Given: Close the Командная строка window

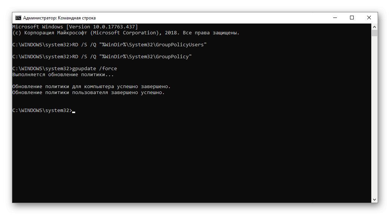Looking at the screenshot, I should (x=369, y=18).
